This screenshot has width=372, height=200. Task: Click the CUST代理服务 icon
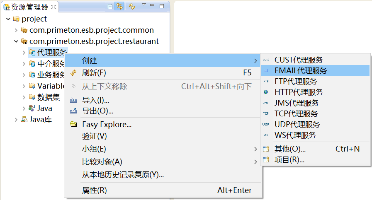[266, 60]
